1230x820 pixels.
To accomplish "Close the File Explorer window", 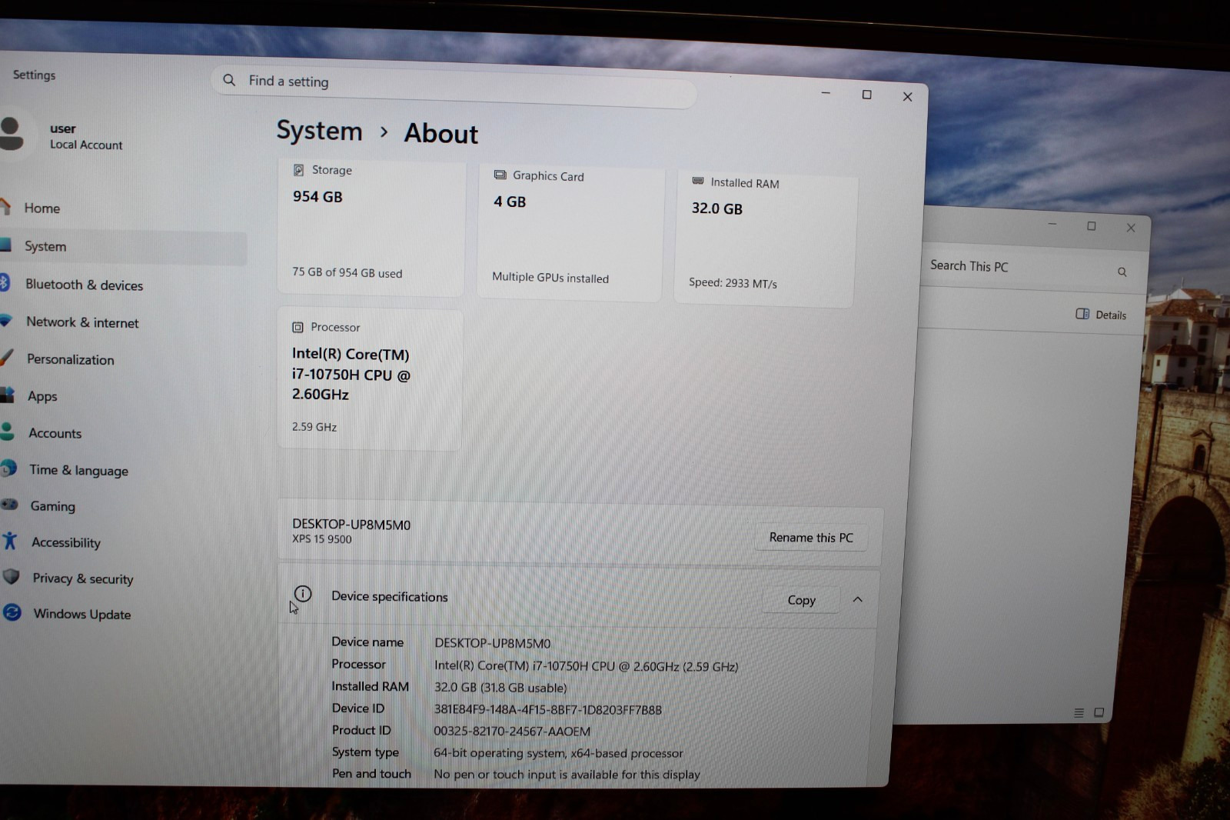I will tap(1130, 228).
